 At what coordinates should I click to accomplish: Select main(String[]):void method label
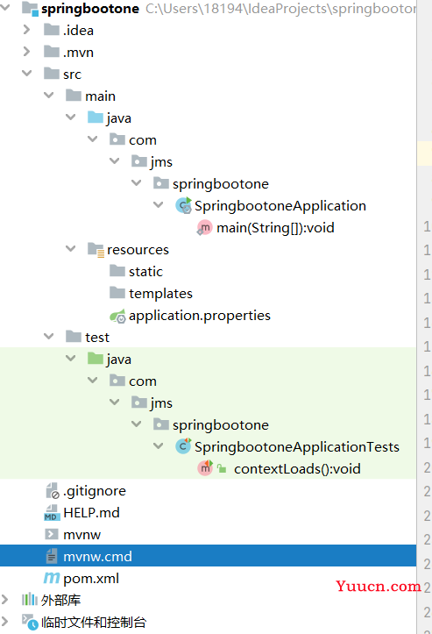coord(276,228)
